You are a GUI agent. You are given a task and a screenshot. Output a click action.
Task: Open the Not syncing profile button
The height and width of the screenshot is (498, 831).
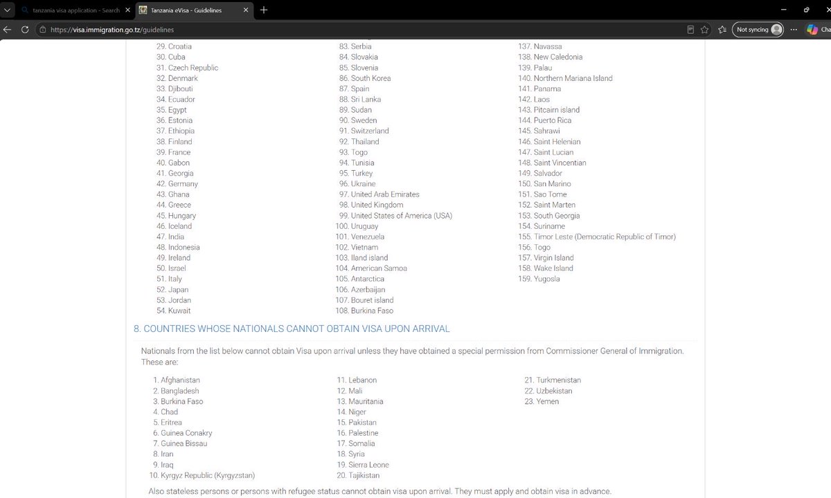pyautogui.click(x=758, y=30)
